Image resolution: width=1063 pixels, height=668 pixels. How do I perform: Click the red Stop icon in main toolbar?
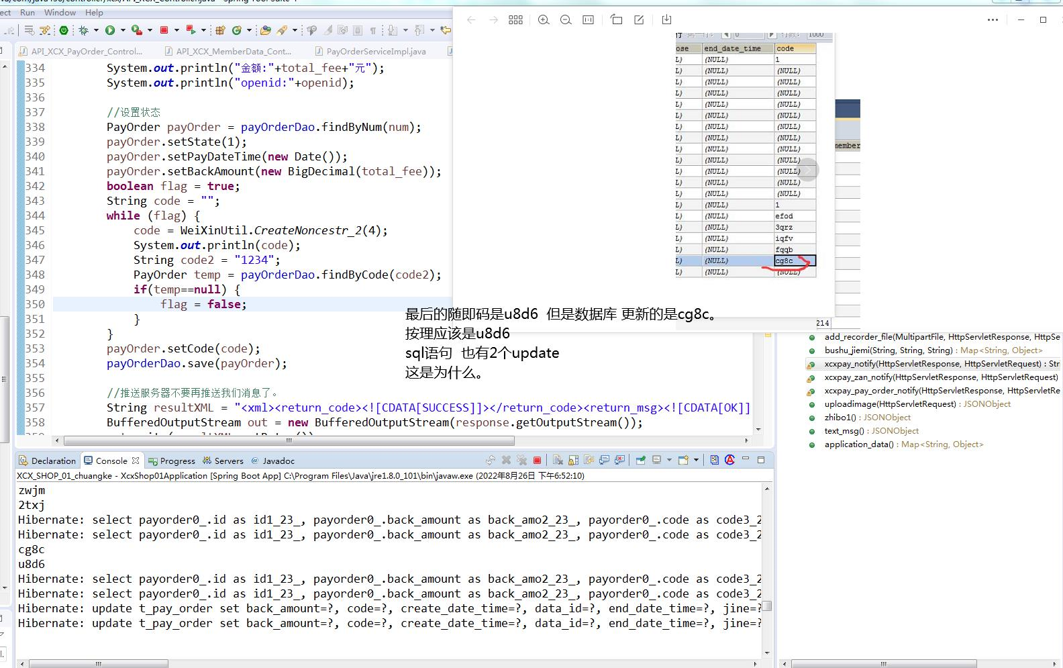pyautogui.click(x=164, y=30)
